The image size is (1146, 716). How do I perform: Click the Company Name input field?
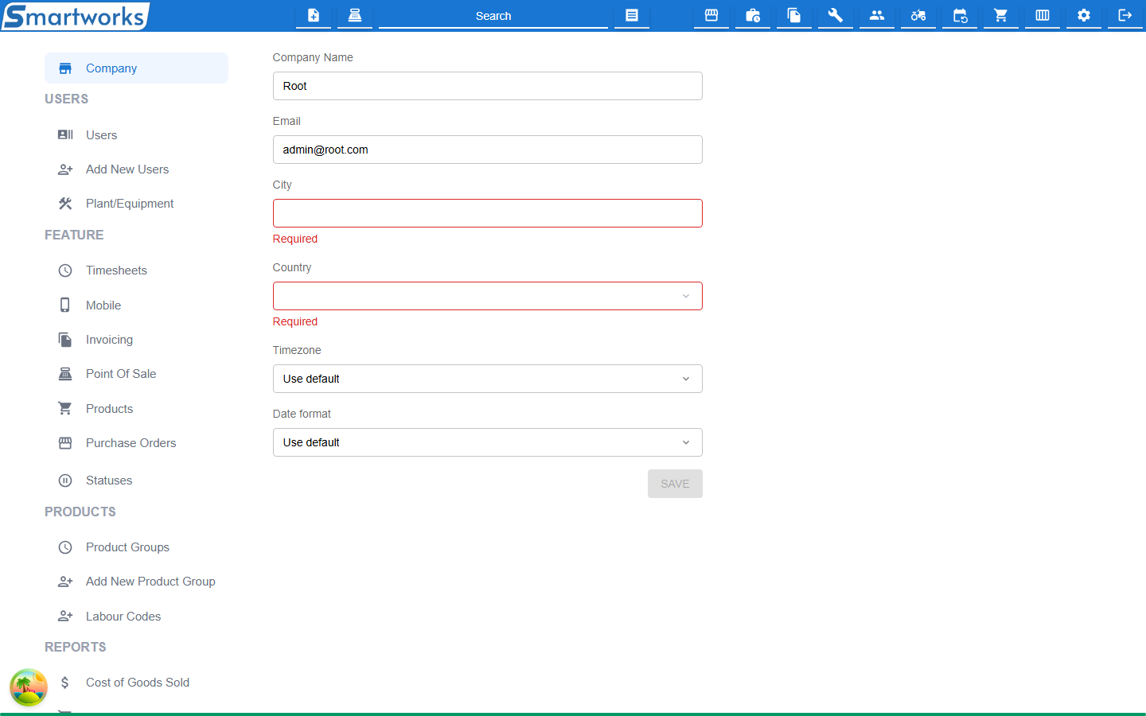tap(488, 86)
